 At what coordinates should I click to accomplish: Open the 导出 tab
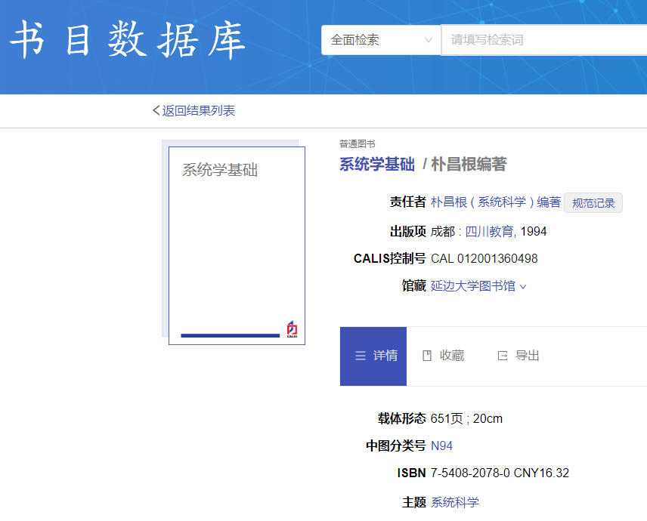click(x=519, y=356)
